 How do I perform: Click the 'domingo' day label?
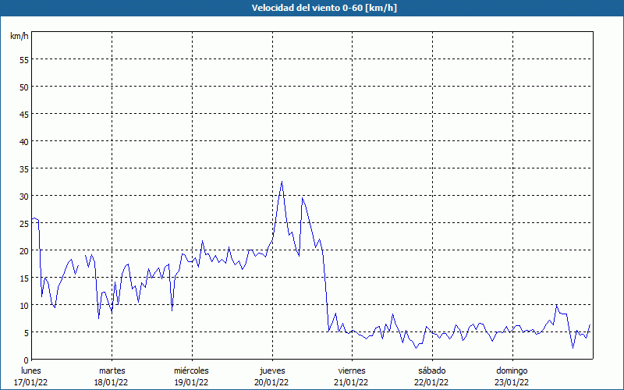512,370
